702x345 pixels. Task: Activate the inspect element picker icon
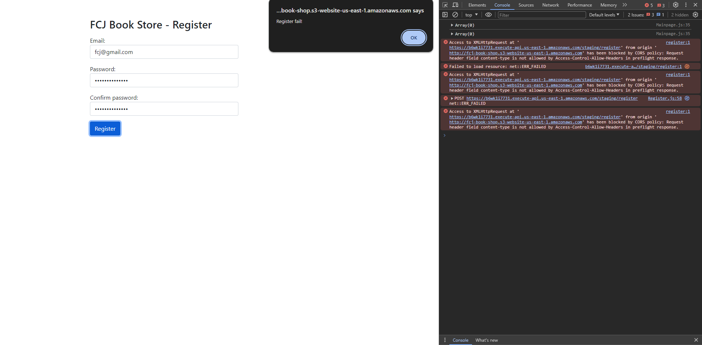pos(445,5)
